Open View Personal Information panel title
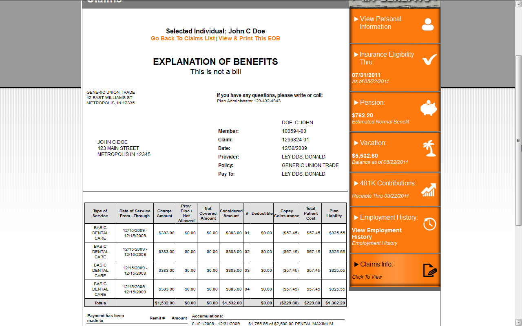The image size is (522, 326). [x=380, y=23]
